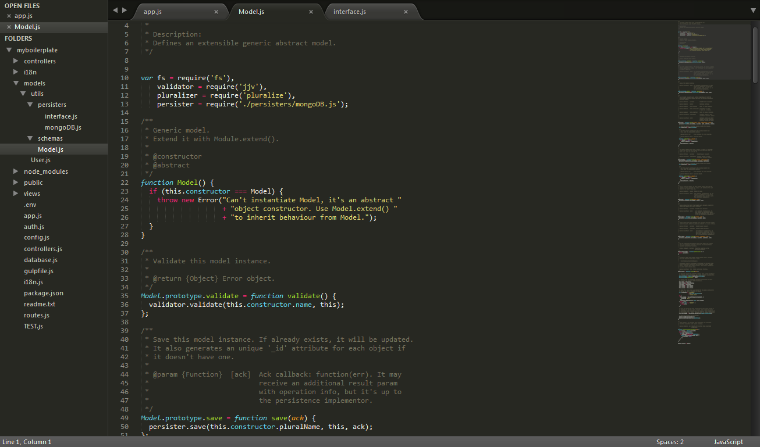The width and height of the screenshot is (760, 447).
Task: Expand the public folder
Action: tap(16, 183)
